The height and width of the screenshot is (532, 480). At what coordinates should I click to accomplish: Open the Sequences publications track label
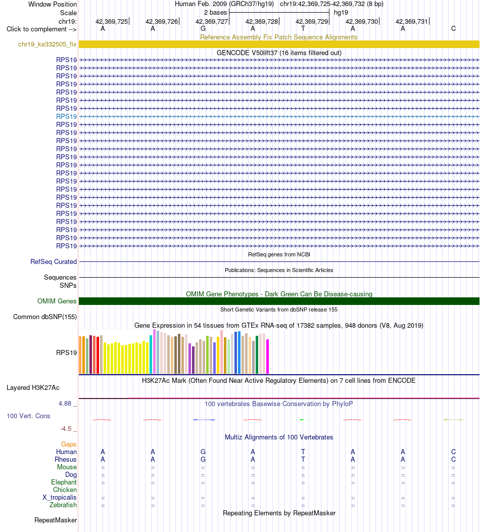click(x=60, y=277)
